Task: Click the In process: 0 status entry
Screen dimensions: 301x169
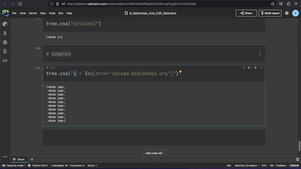Action: 77,166
